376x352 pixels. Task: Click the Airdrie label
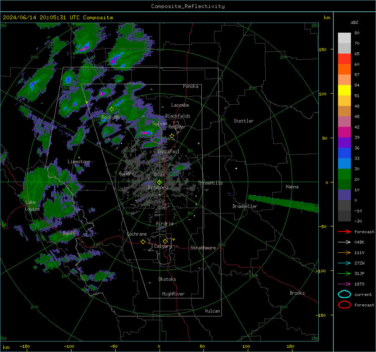165,224
